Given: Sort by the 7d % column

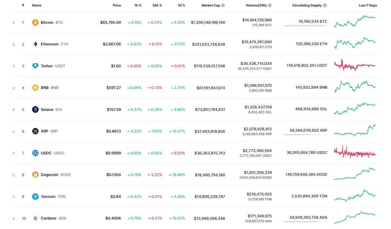Looking at the screenshot, I should coord(181,5).
